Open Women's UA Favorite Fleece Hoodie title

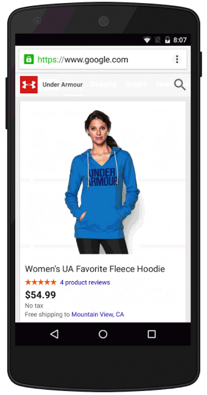[95, 269]
